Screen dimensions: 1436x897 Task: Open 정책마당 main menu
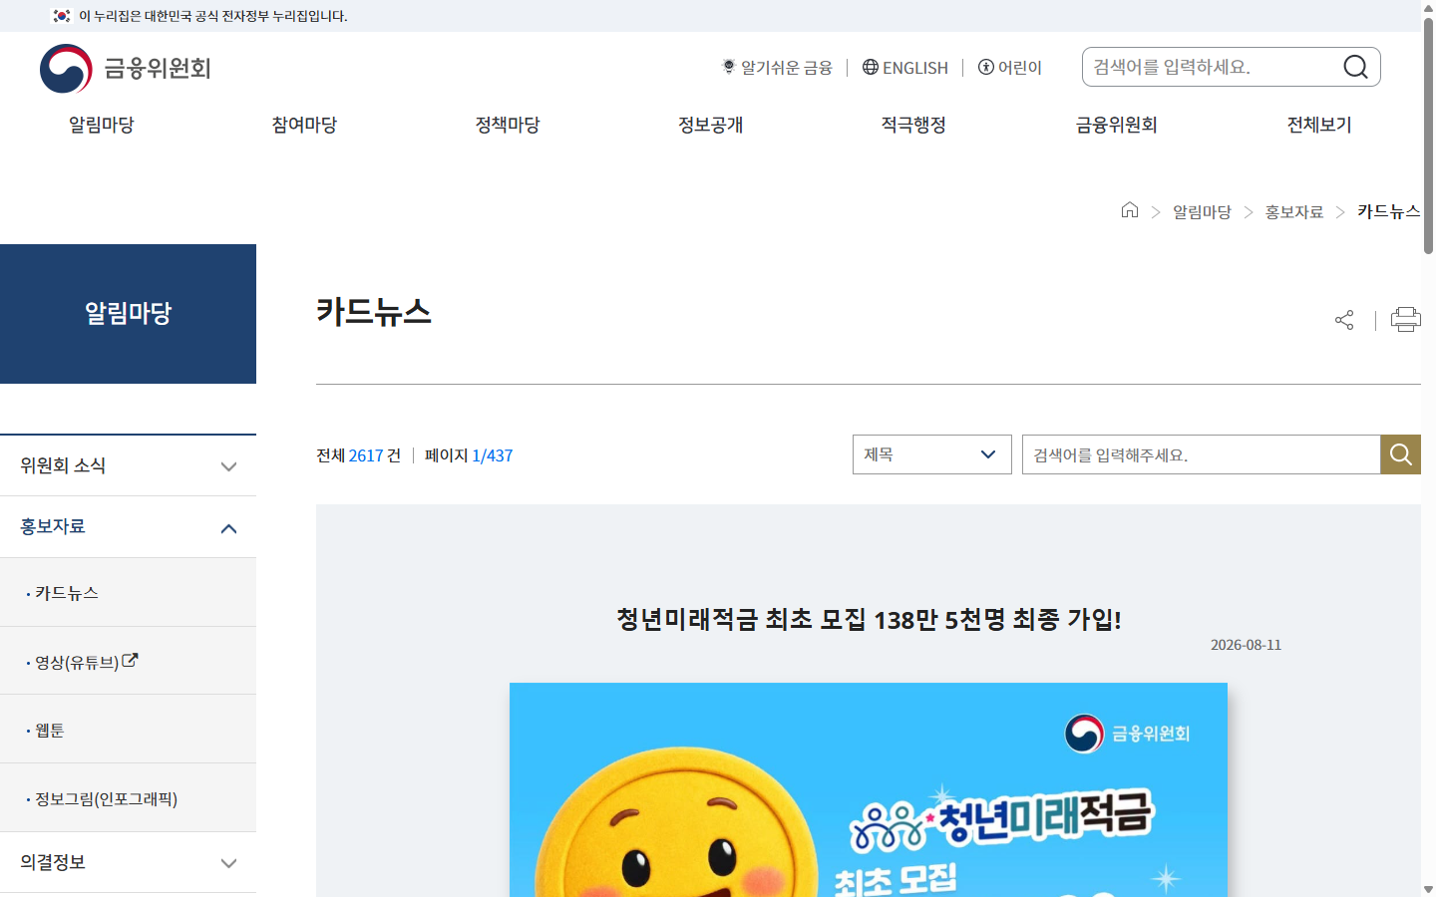coord(508,125)
